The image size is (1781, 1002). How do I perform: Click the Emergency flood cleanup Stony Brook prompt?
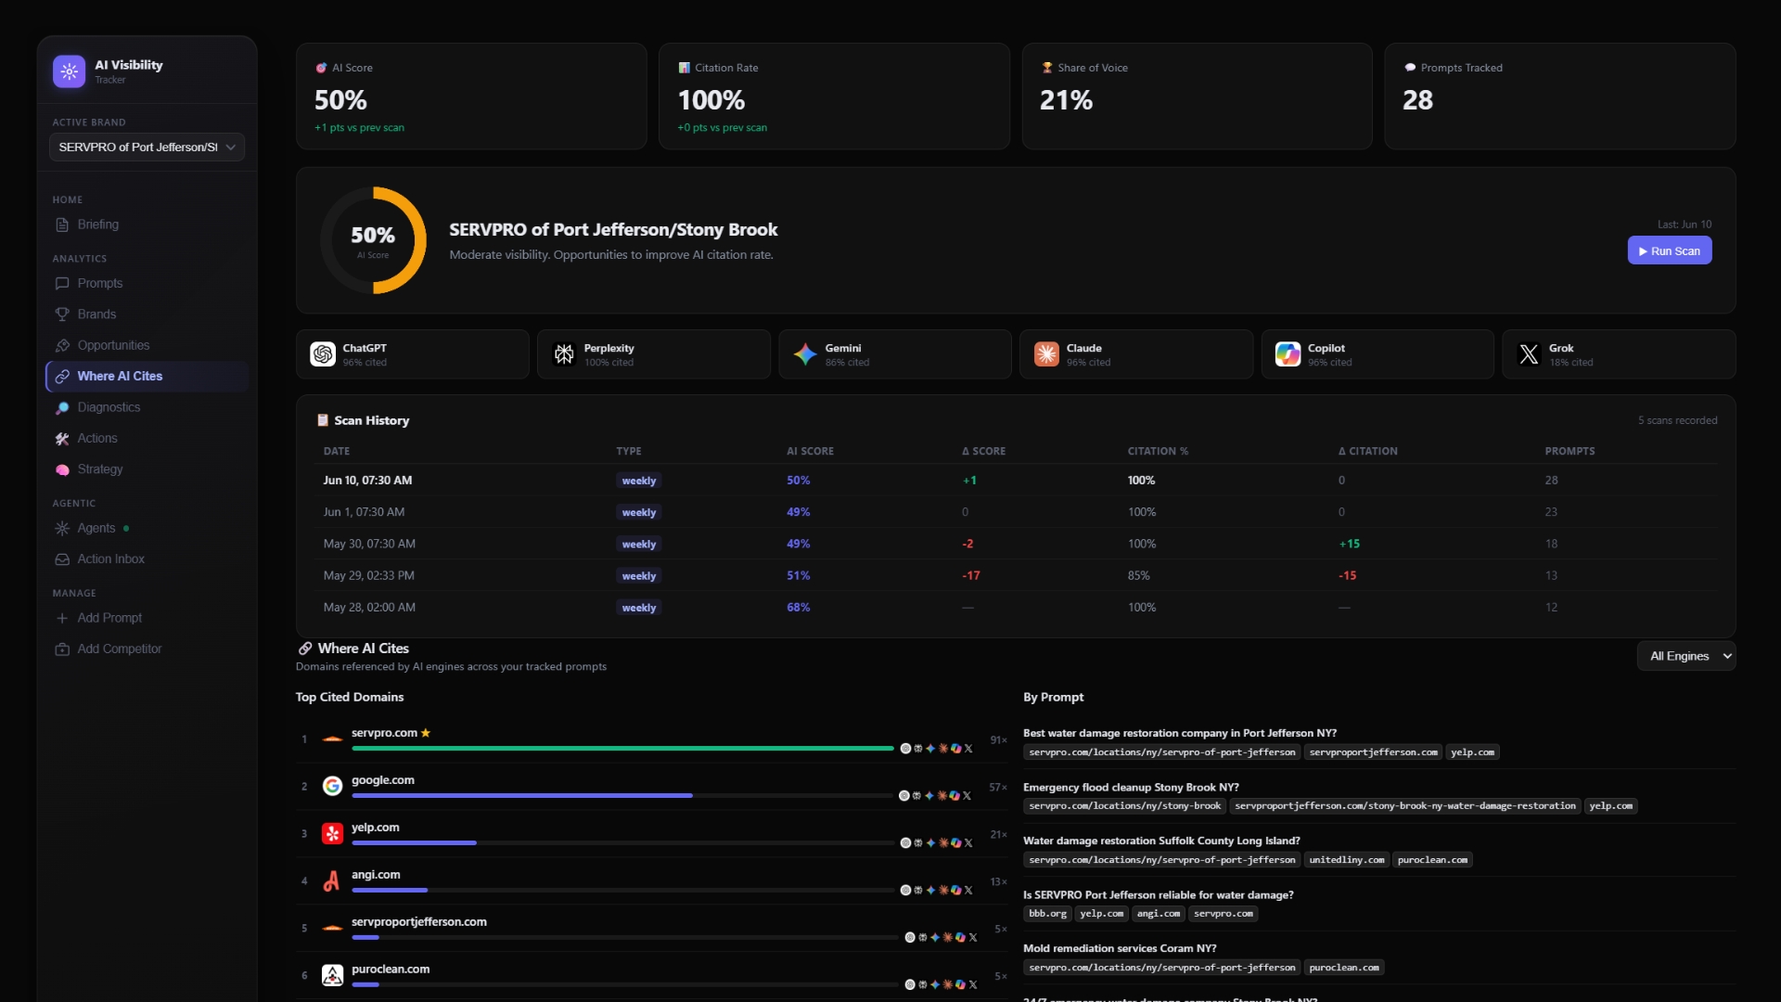point(1131,787)
